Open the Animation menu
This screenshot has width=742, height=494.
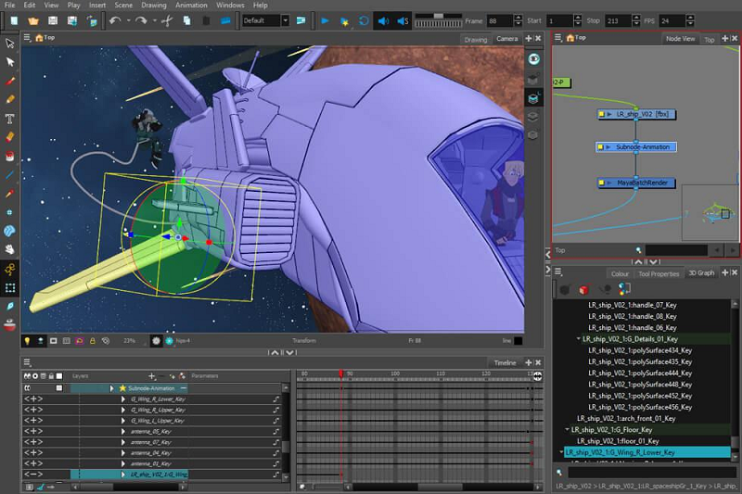191,6
